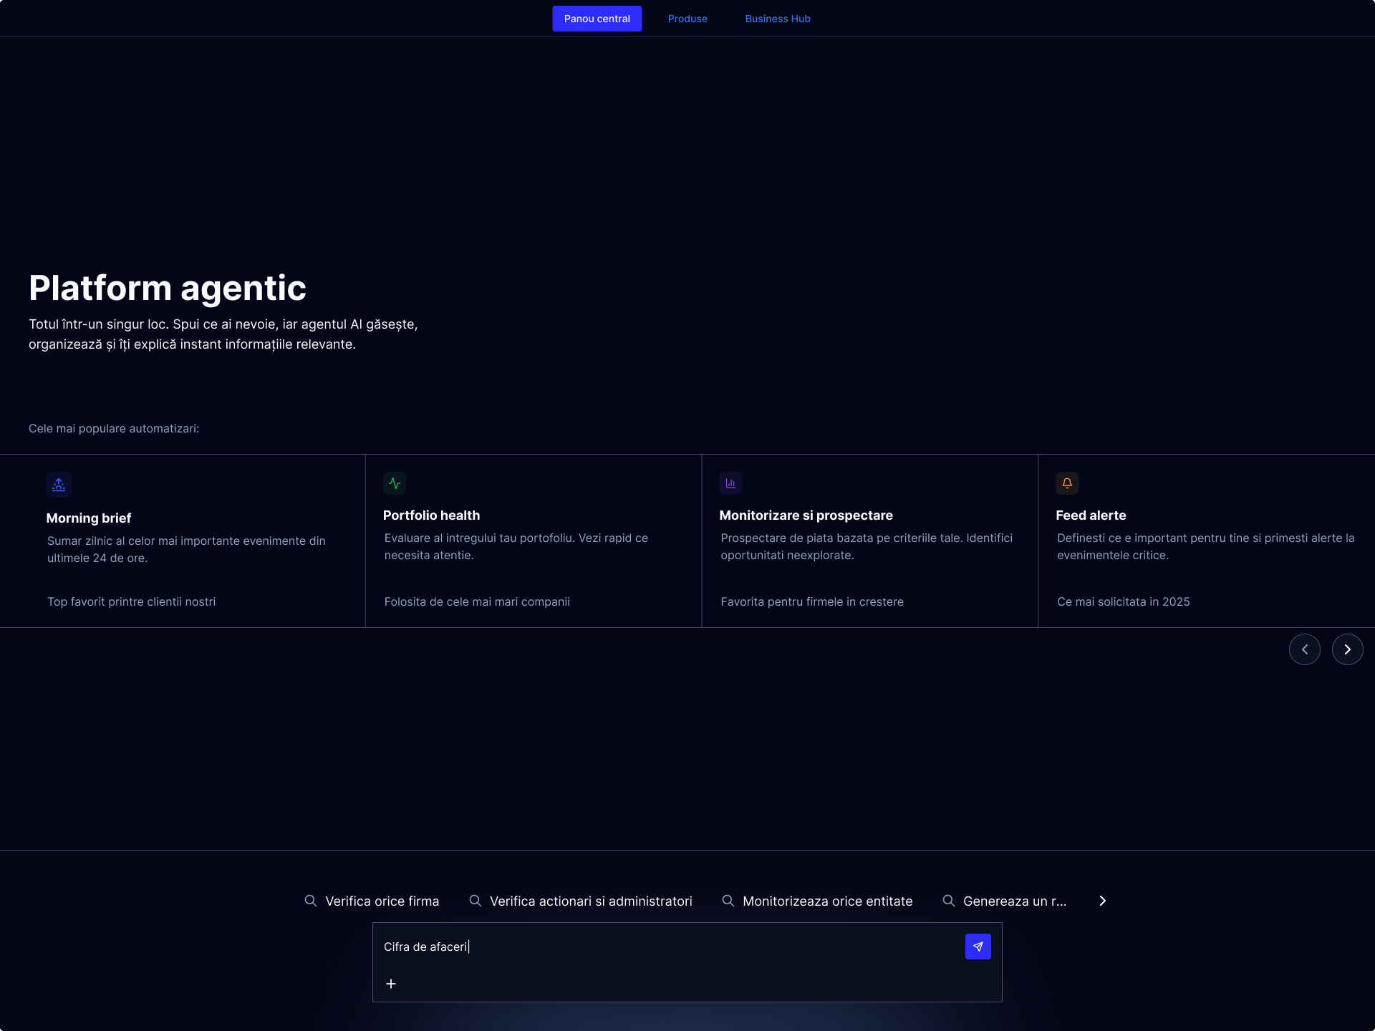This screenshot has width=1375, height=1031.
Task: Switch to the Produse tab
Action: point(687,19)
